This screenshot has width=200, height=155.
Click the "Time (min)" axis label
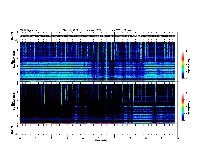click(101, 141)
